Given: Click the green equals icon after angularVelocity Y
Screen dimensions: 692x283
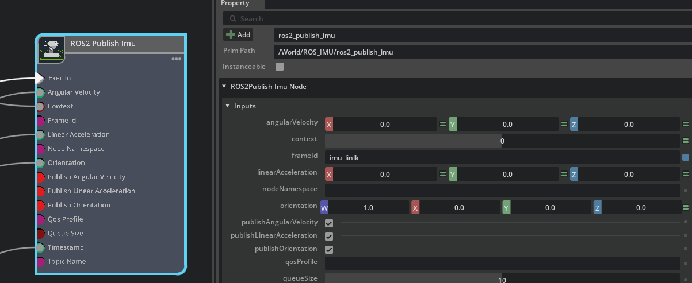Looking at the screenshot, I should click(x=564, y=124).
